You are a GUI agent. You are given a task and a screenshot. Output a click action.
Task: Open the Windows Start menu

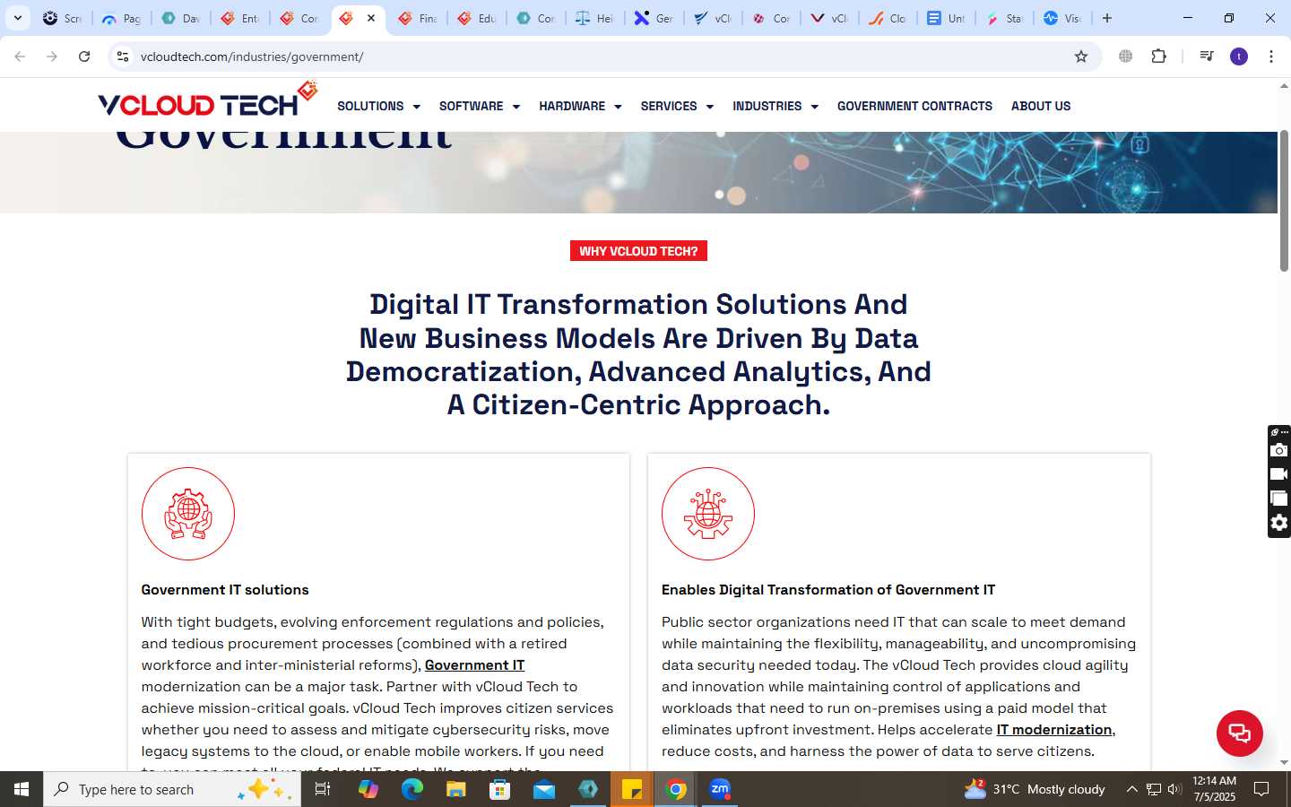(22, 789)
